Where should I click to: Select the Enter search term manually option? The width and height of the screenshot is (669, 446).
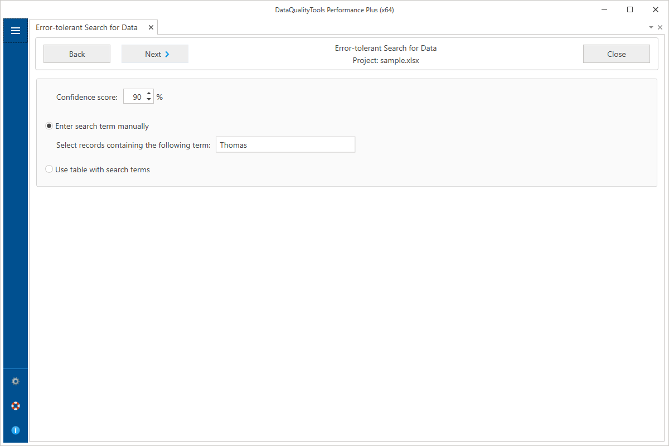point(49,126)
